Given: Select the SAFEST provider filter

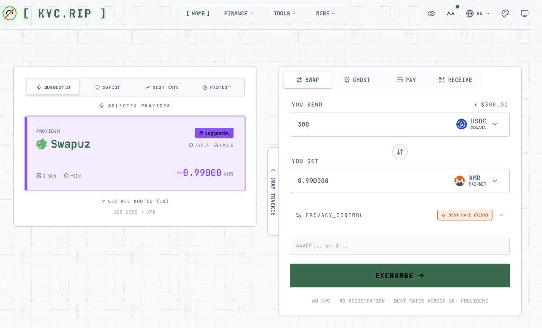Looking at the screenshot, I should (107, 87).
